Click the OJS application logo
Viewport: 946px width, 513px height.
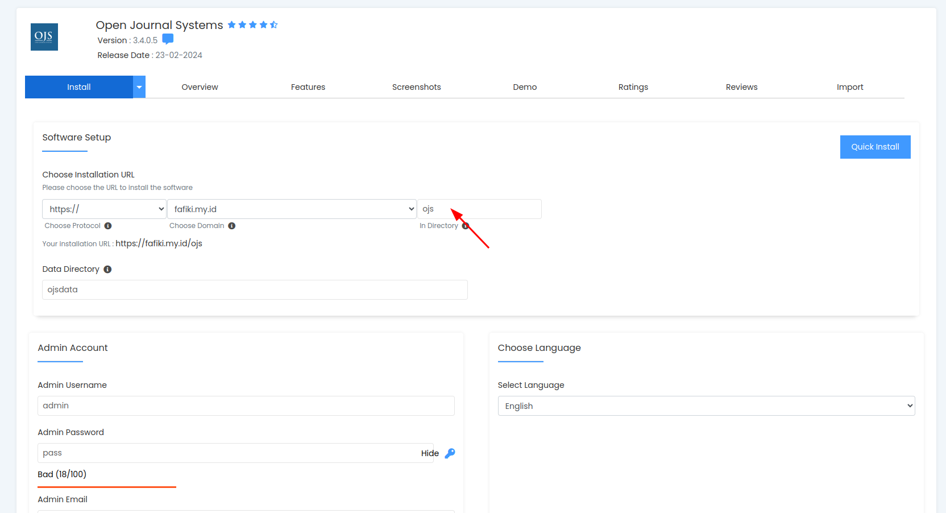pyautogui.click(x=44, y=37)
